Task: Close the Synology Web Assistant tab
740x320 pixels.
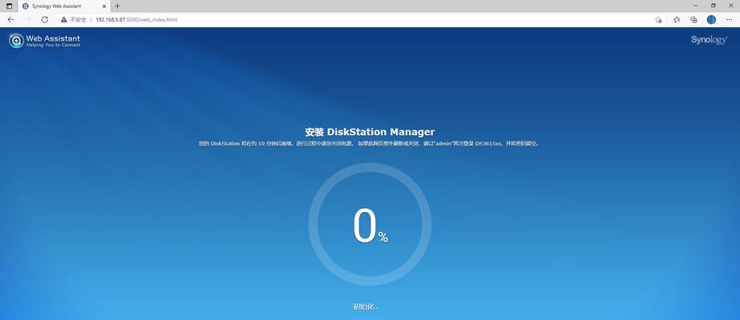Action: (x=105, y=6)
